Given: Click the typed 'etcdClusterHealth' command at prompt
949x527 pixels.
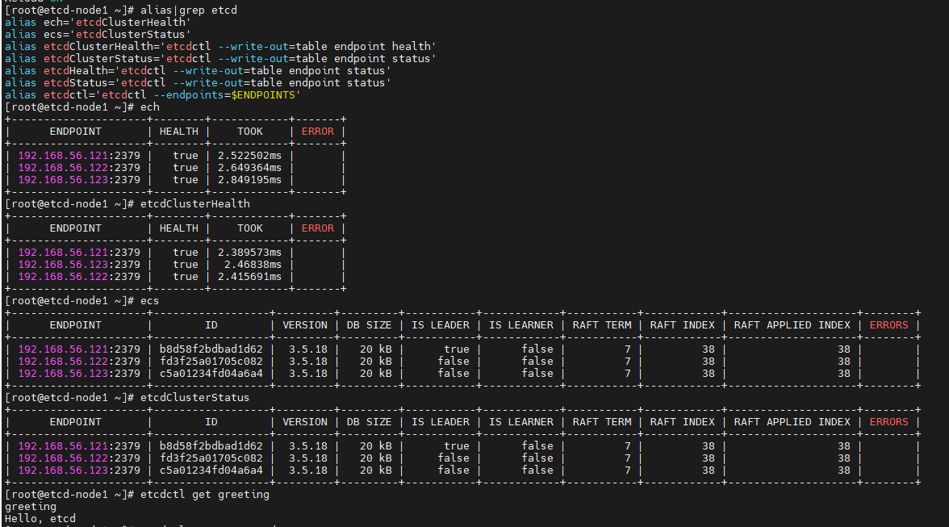Looking at the screenshot, I should click(x=195, y=203).
